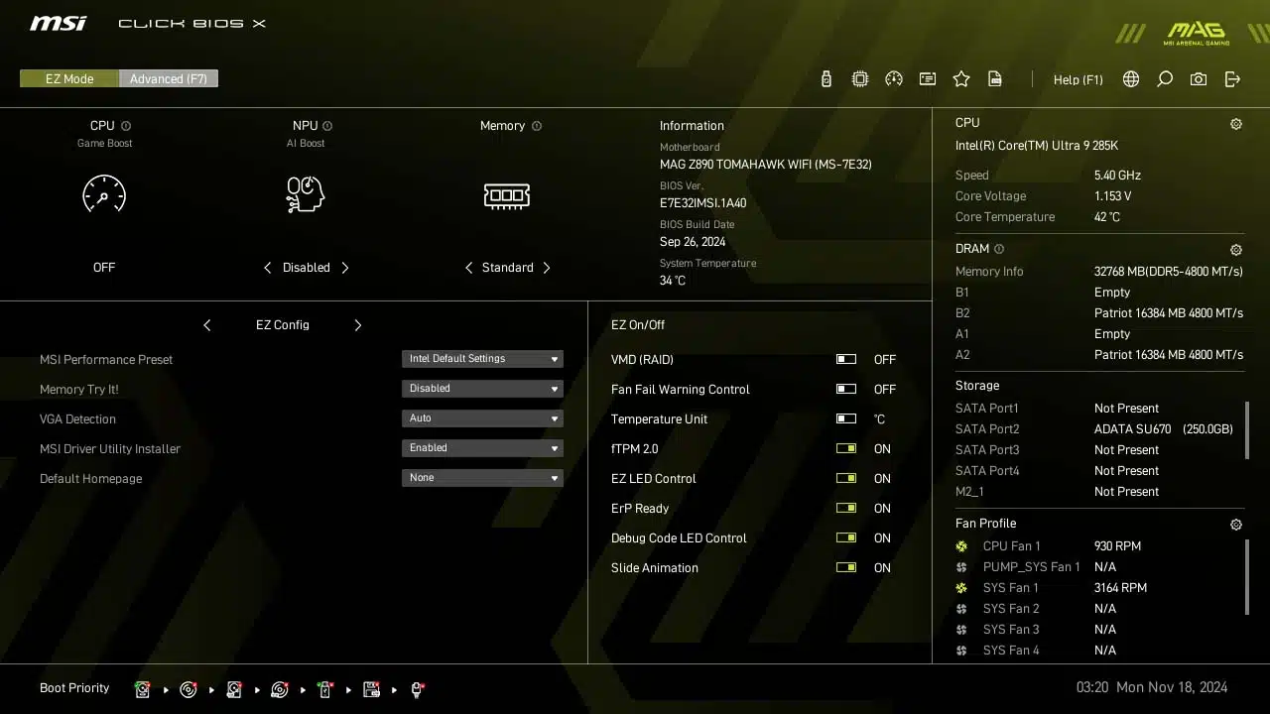The width and height of the screenshot is (1270, 714).
Task: Open MSI Driver Utility Installer dropdown
Action: 482,448
